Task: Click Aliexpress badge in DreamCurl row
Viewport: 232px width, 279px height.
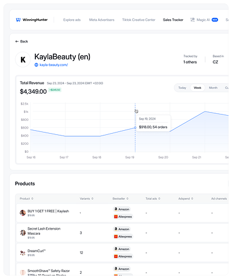Action: 123,256
